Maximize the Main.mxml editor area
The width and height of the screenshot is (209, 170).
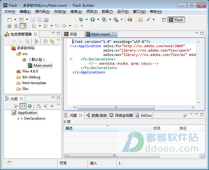pos(202,33)
